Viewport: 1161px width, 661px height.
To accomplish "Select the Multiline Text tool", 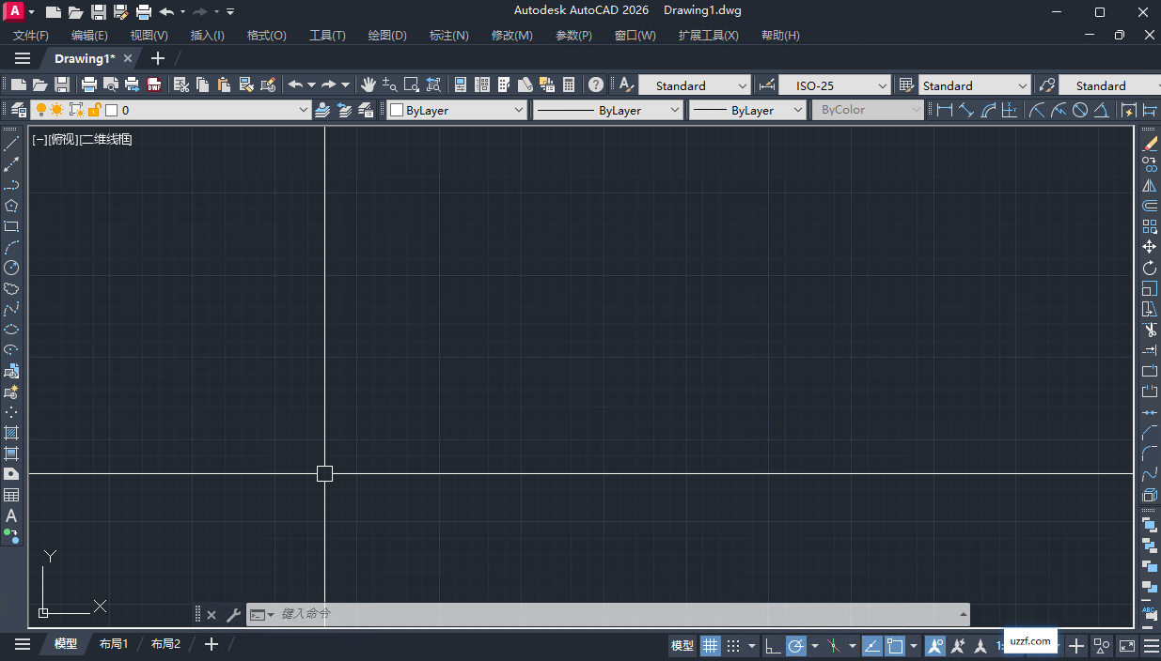I will point(11,515).
